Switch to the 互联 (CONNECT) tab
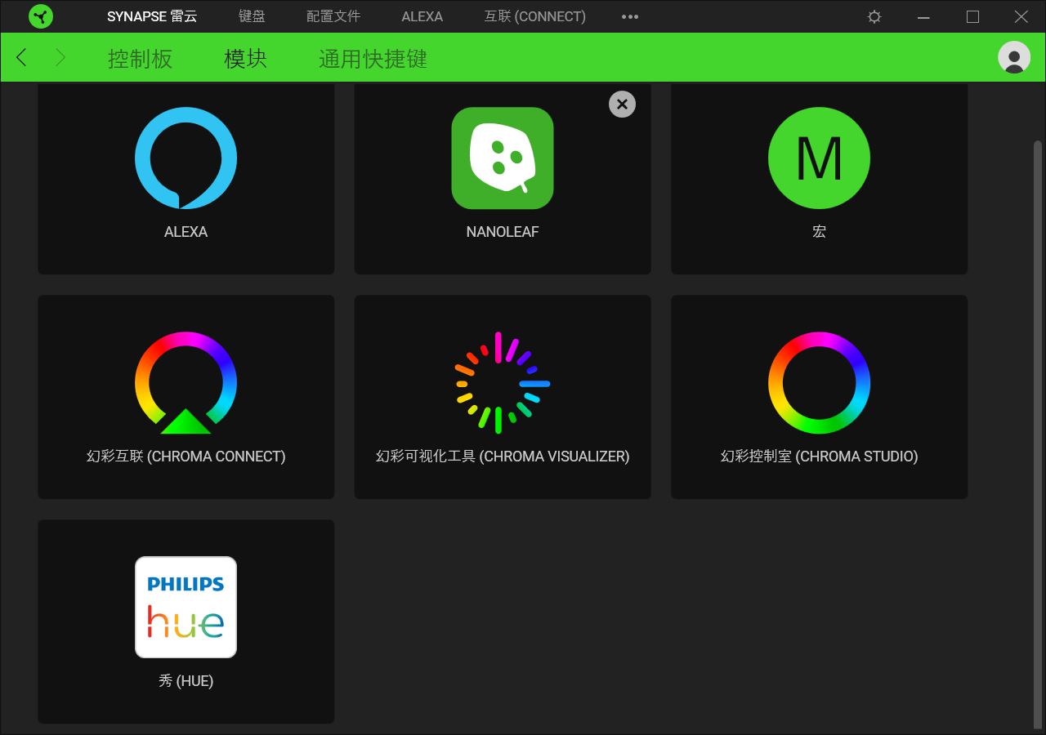Screen dimensions: 1046x735 point(535,16)
